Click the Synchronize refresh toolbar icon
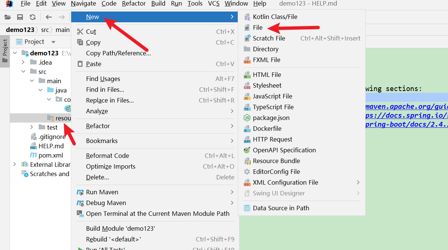 tap(33, 17)
